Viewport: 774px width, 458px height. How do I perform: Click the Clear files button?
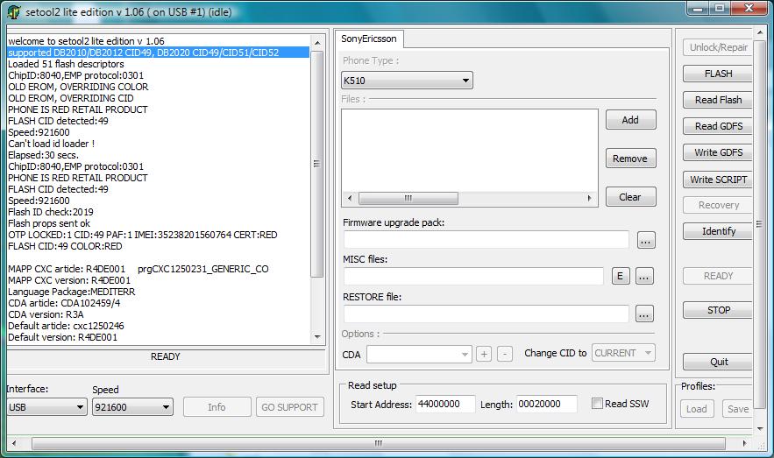630,197
